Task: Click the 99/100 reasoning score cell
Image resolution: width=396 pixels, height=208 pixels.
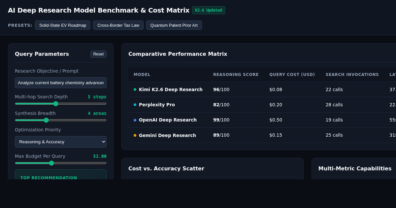Action: [221, 120]
